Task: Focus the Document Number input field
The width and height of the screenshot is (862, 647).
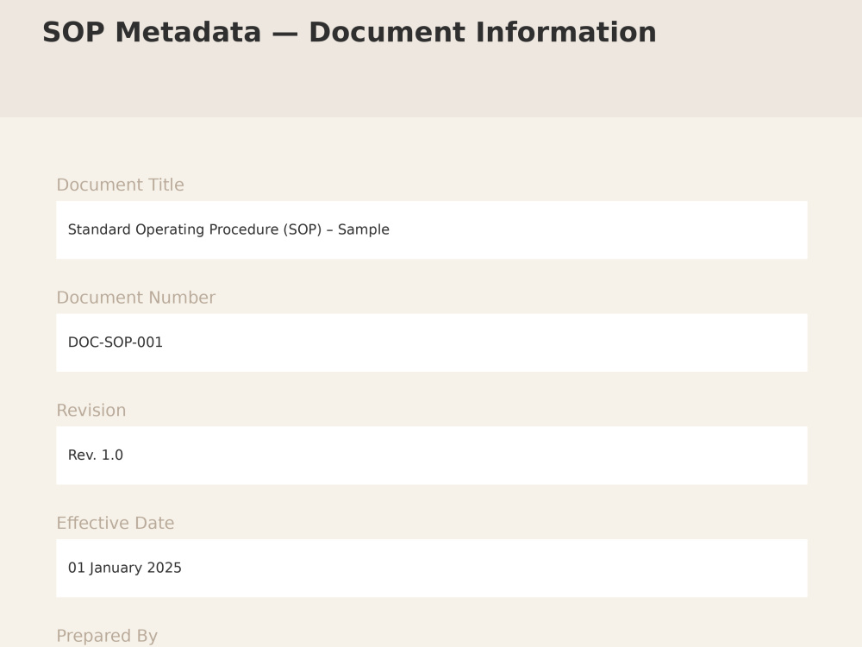Action: pos(432,342)
